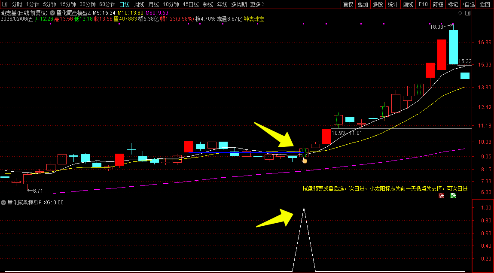
Task: Add stock via +自选 button
Action: pos(469,4)
